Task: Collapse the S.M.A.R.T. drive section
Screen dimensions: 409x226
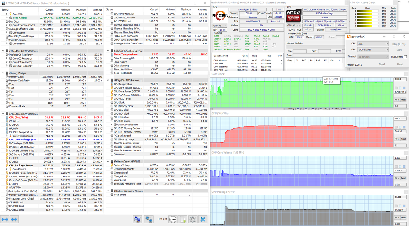Action: [x=108, y=51]
